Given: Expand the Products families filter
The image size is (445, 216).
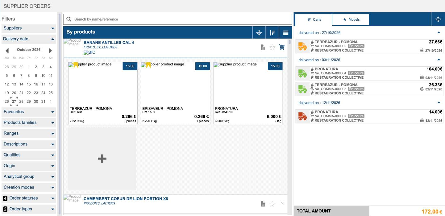Looking at the screenshot, I should tap(29, 123).
